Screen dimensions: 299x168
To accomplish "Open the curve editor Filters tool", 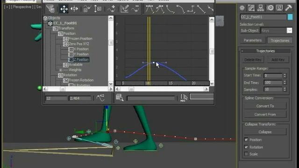I will [x=50, y=8].
